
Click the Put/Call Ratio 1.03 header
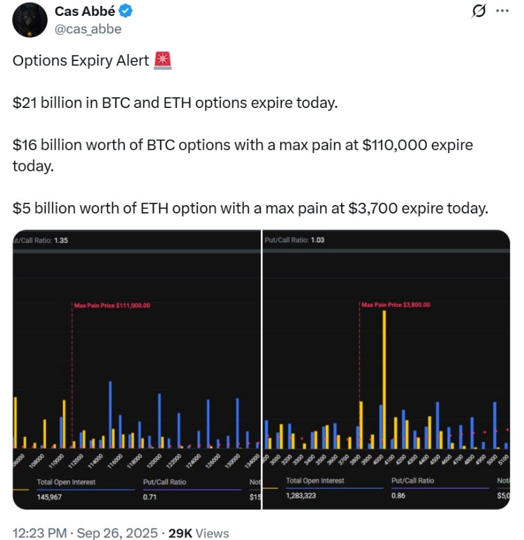(x=295, y=240)
